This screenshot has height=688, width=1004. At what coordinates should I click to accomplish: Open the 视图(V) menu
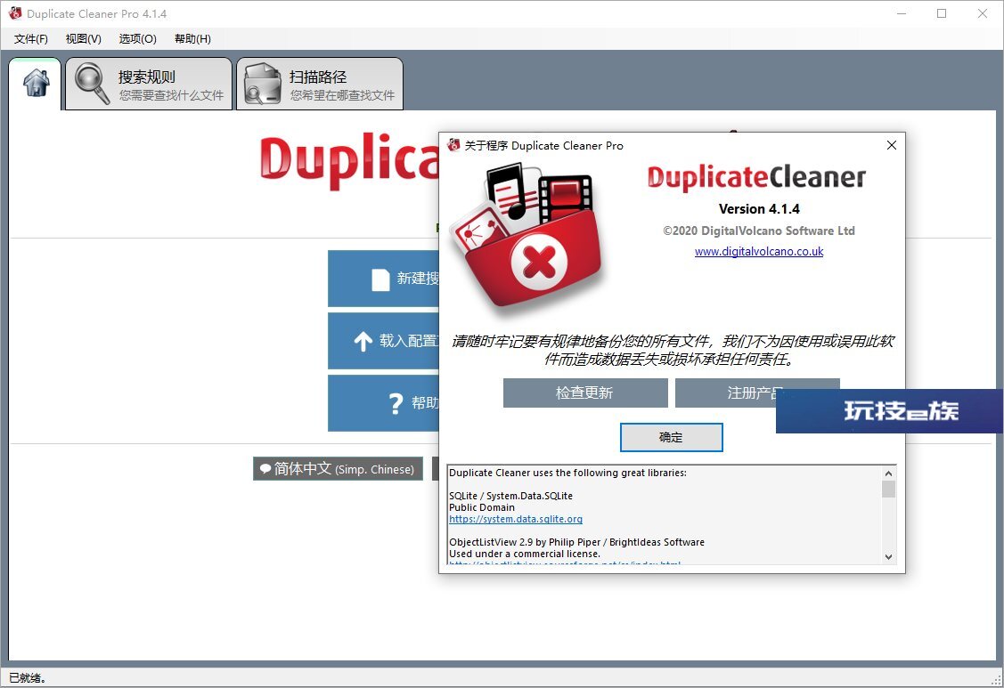[x=83, y=39]
